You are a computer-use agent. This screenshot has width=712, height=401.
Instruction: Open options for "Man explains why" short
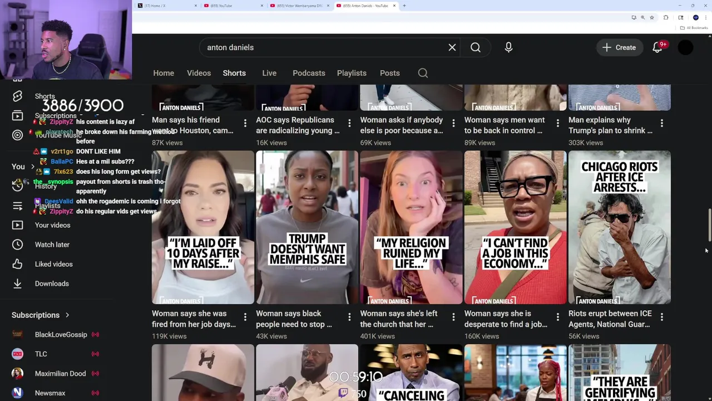pos(662,123)
